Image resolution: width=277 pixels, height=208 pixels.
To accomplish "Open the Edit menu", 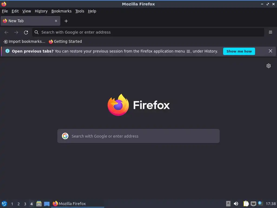I will 15,11.
